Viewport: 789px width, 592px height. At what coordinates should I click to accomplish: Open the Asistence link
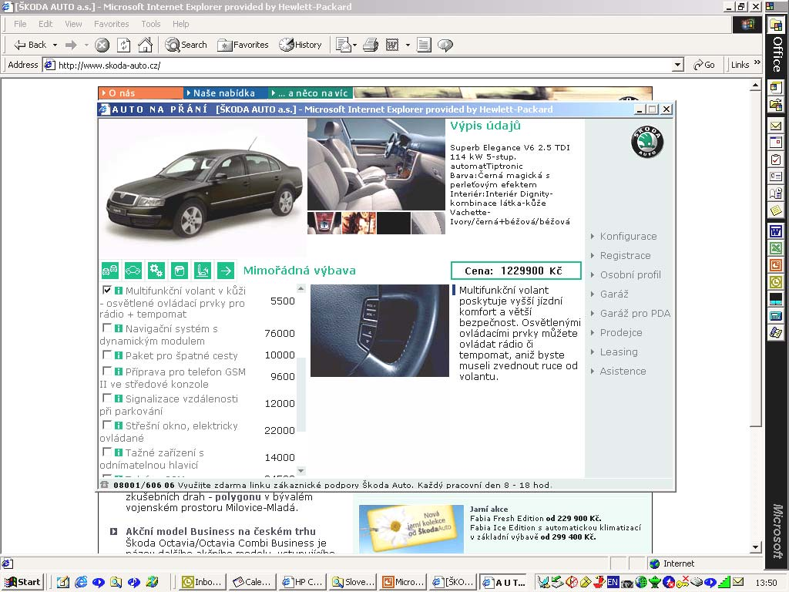click(x=623, y=371)
